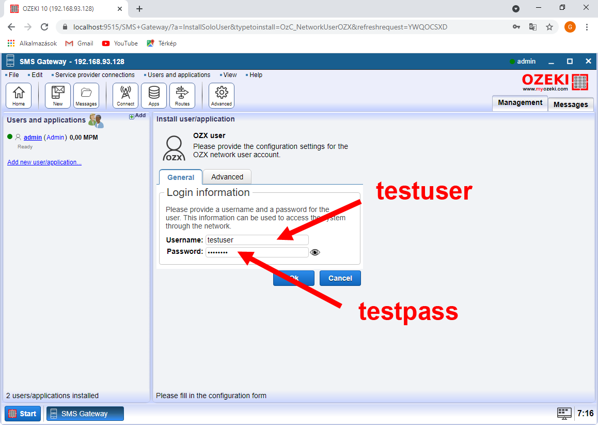Open the Térkép maps bookmark
598x425 pixels.
(x=162, y=43)
